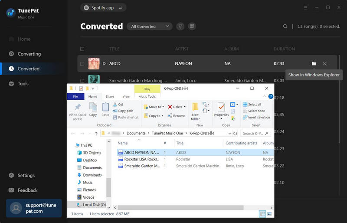
Task: Open file Properties in the ribbon
Action: pyautogui.click(x=221, y=109)
